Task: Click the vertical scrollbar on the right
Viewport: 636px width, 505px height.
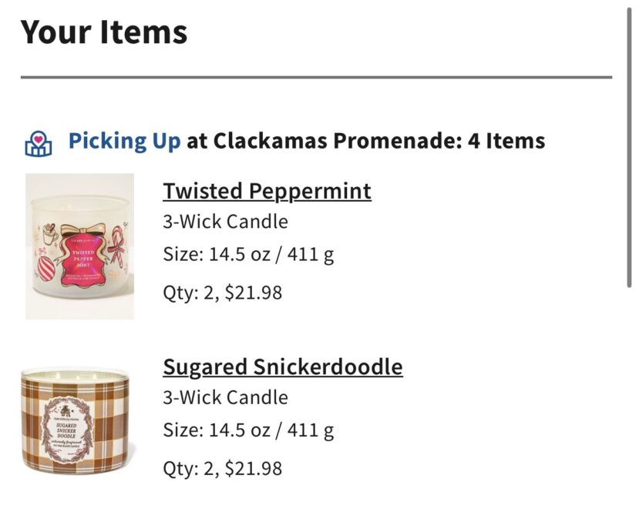Action: click(630, 146)
